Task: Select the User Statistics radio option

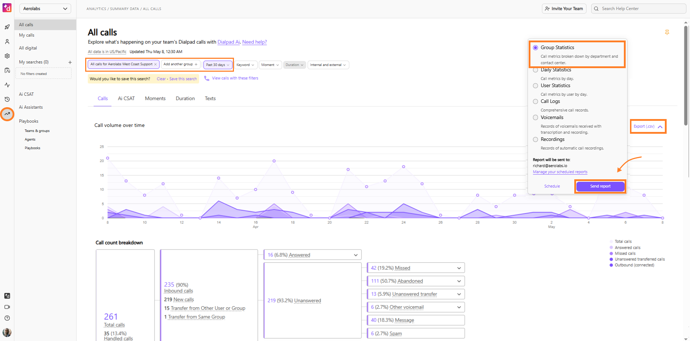Action: 535,86
